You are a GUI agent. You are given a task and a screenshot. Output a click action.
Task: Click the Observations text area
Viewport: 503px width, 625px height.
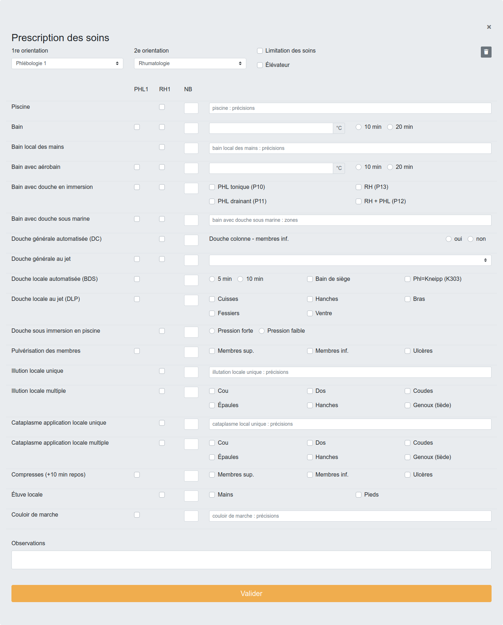point(251,560)
